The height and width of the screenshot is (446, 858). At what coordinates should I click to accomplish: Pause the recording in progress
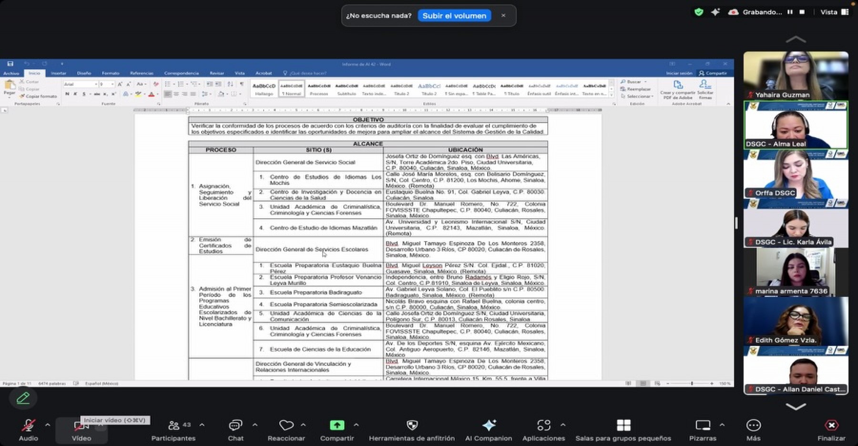point(790,12)
